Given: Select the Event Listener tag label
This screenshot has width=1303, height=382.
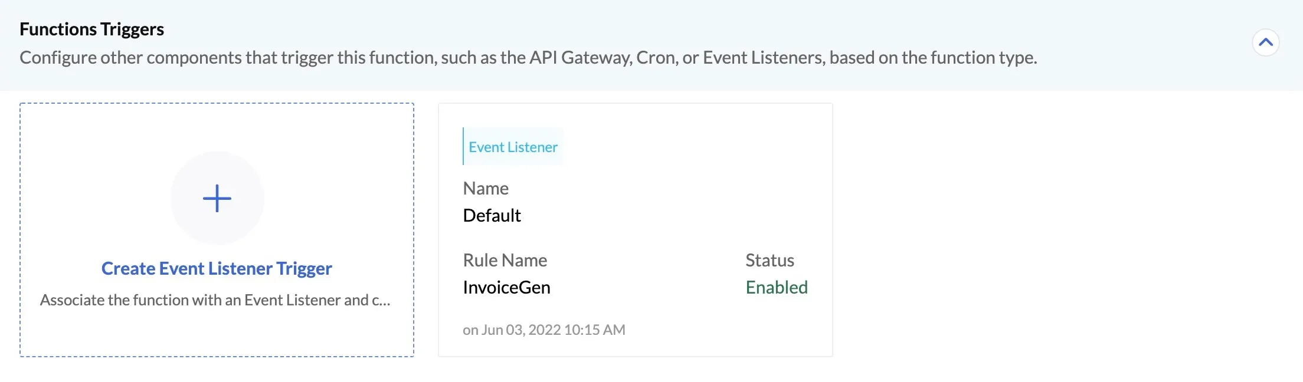Looking at the screenshot, I should [x=513, y=147].
